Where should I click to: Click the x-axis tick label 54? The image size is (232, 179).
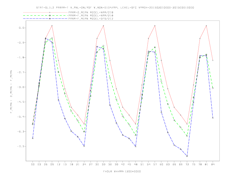coord(149,164)
